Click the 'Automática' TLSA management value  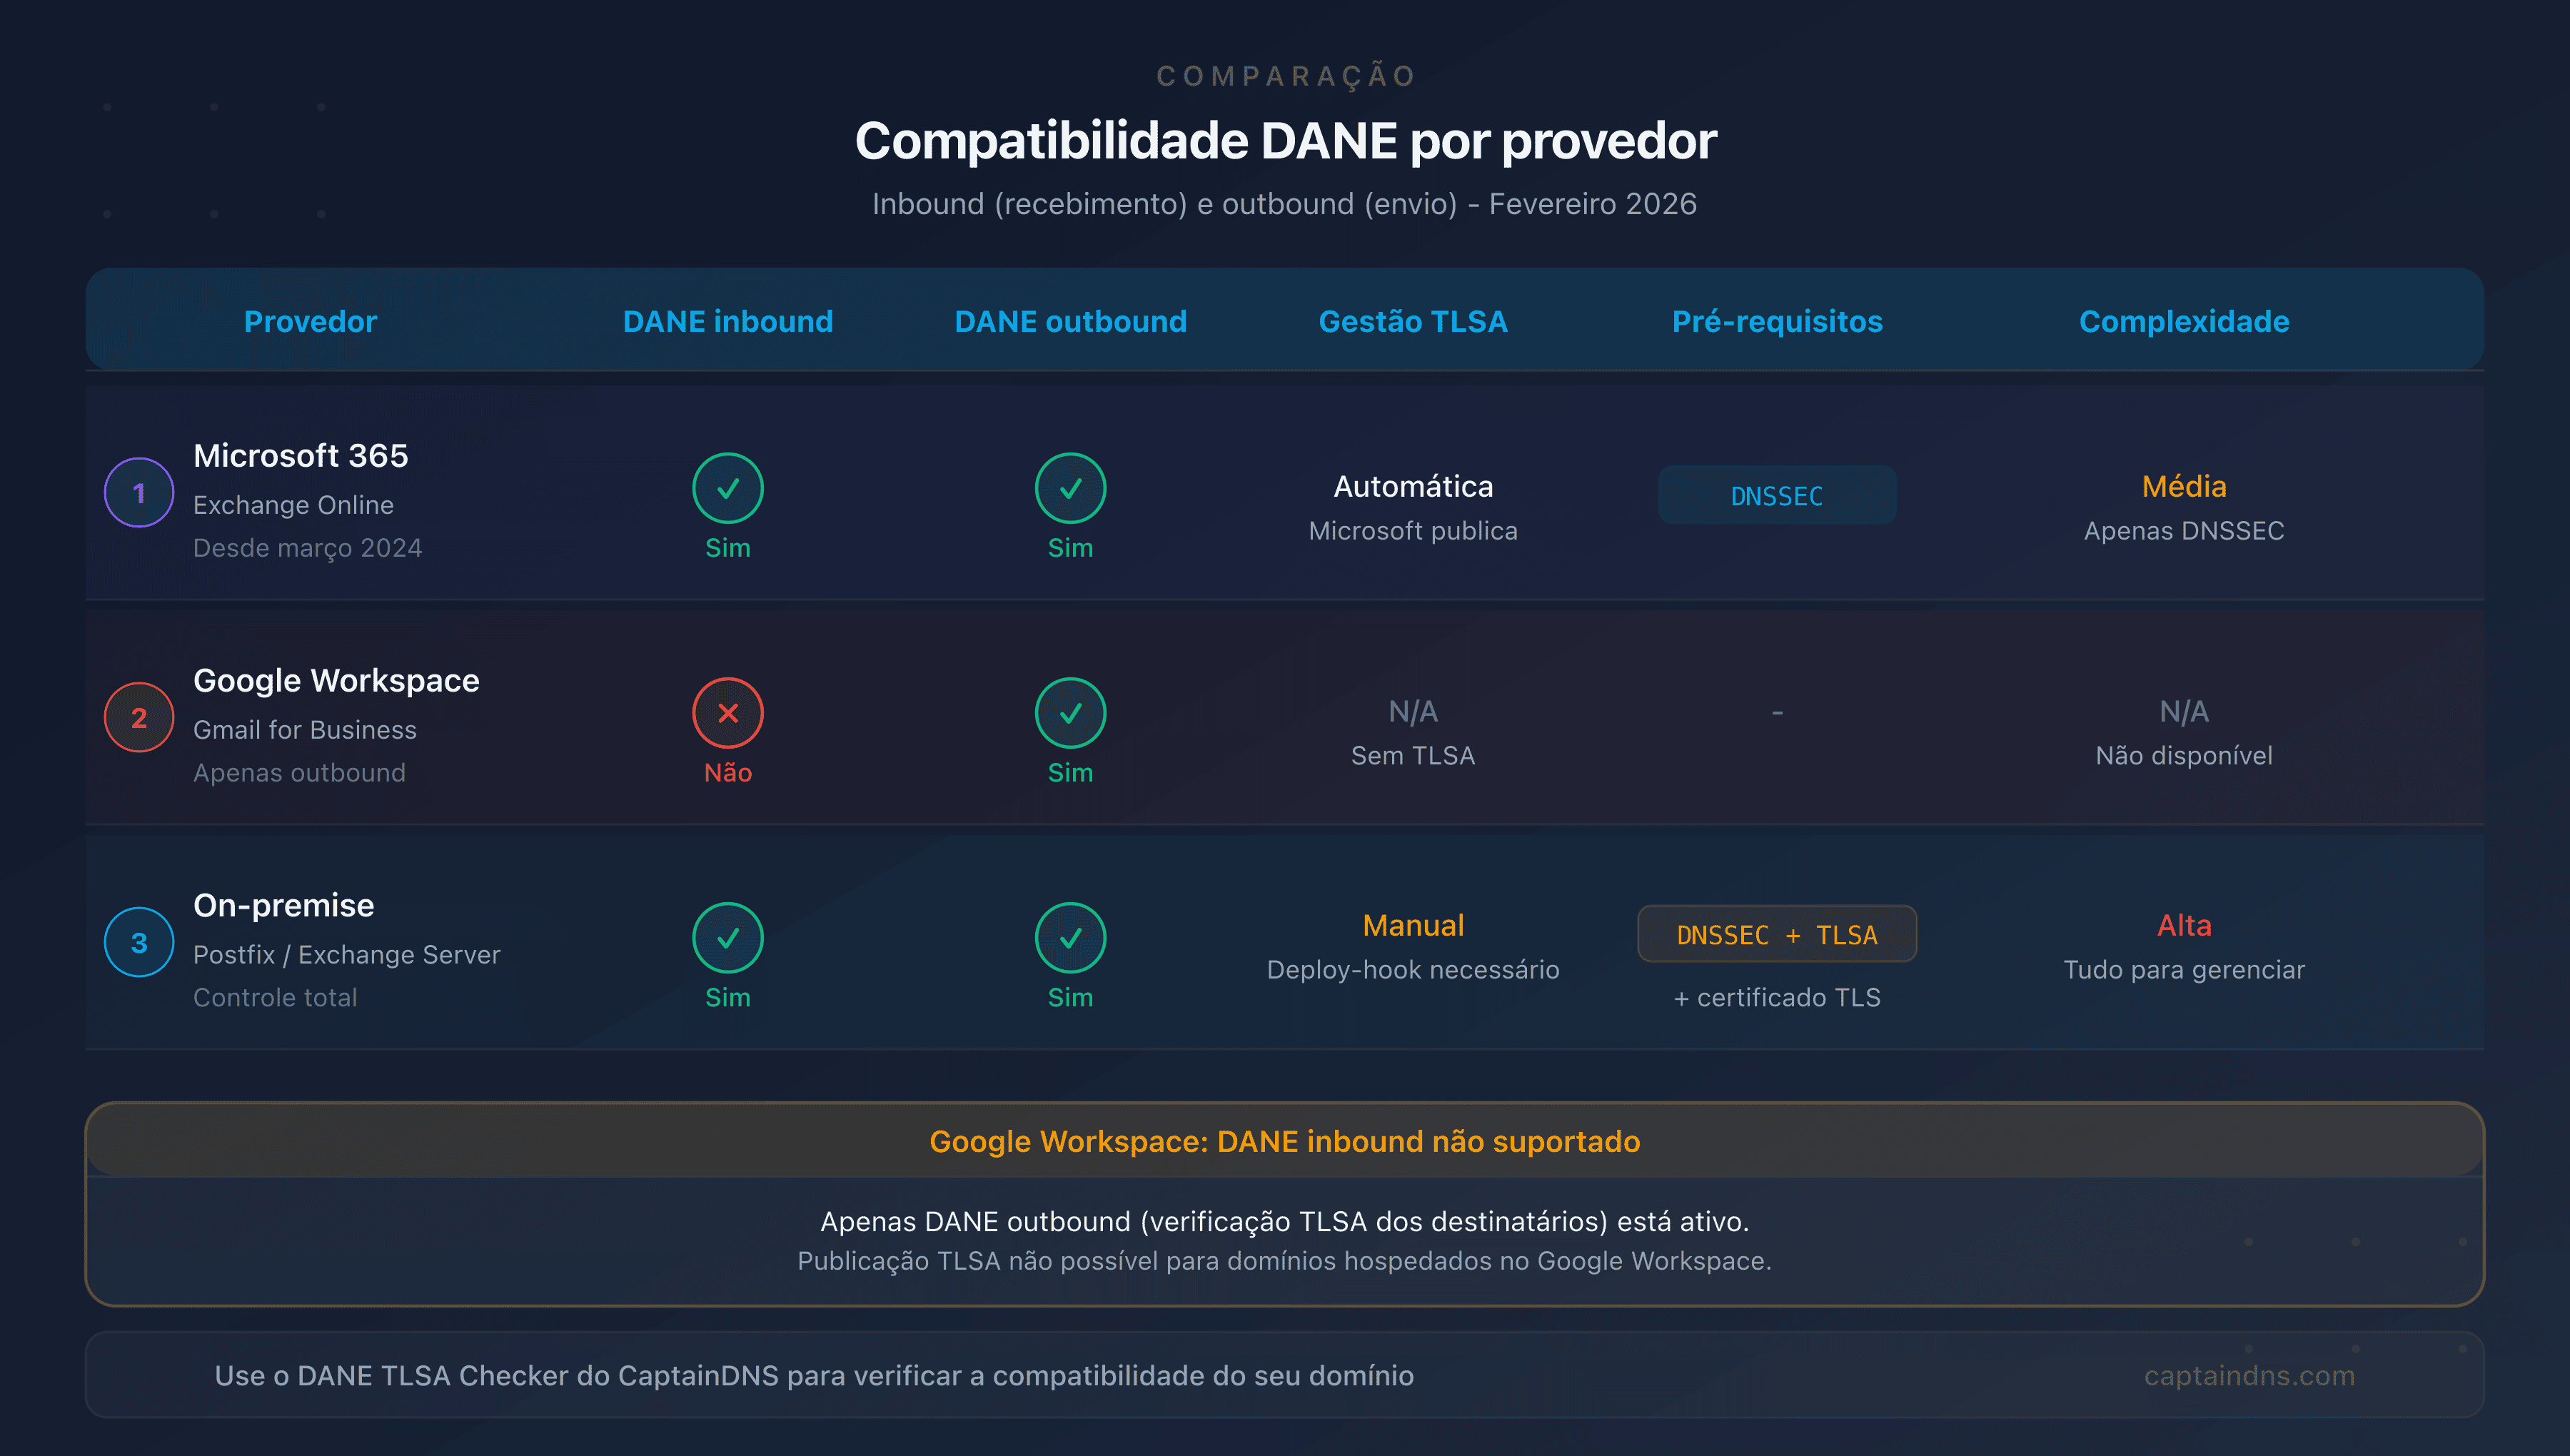[1413, 487]
